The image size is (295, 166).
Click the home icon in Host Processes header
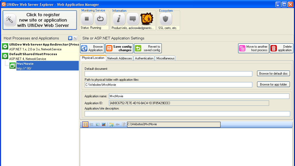70,38
